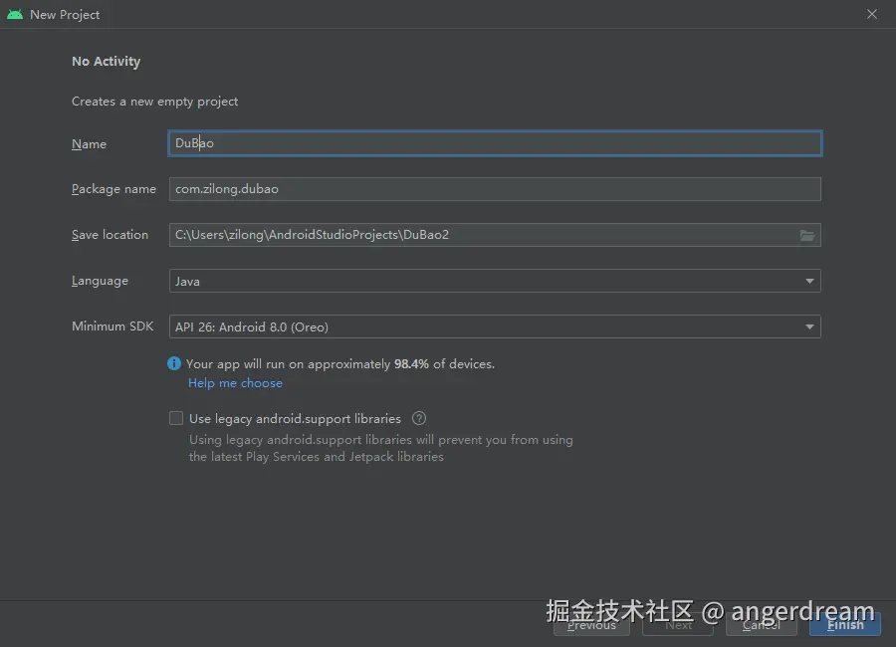Click the Finish button

coord(845,625)
